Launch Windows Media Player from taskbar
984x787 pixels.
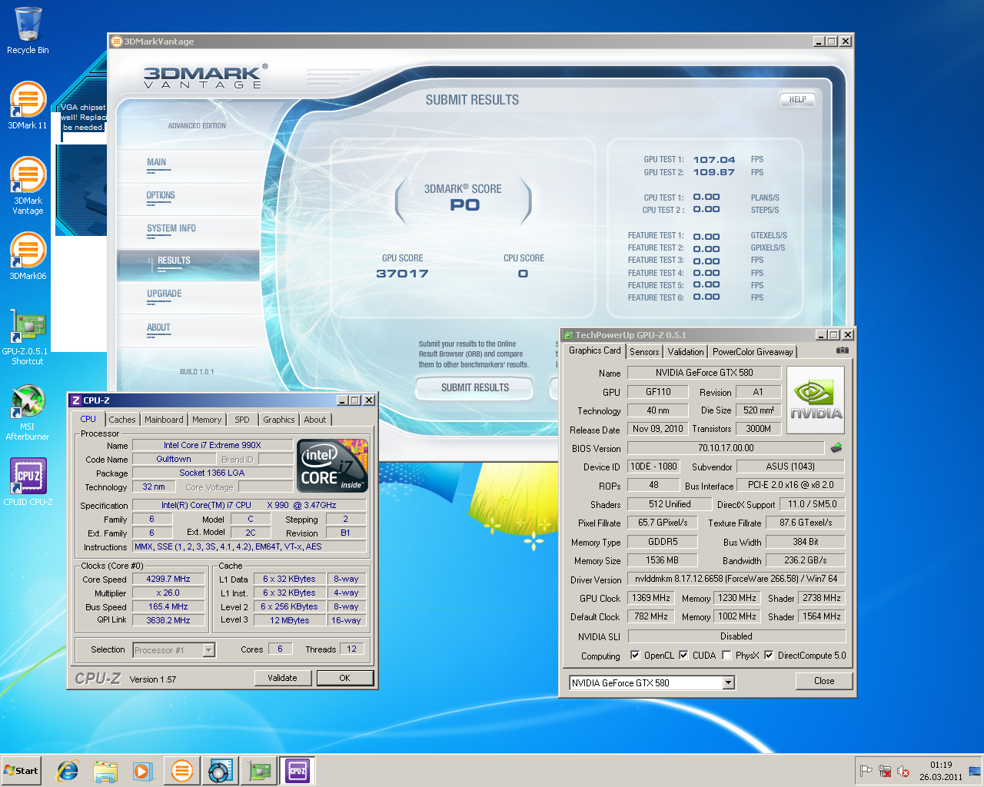(x=143, y=771)
